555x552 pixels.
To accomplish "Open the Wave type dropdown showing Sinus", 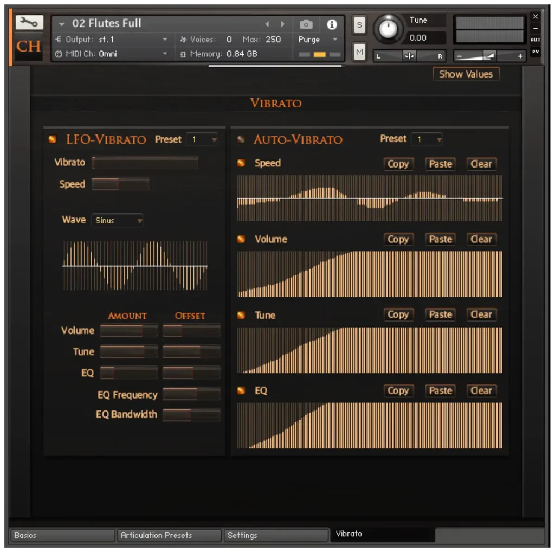I will coord(118,220).
